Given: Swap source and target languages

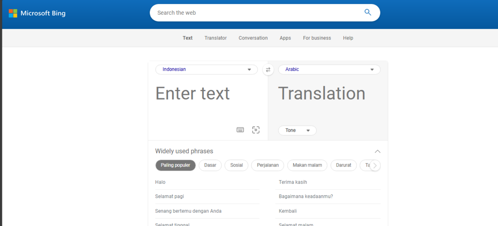Looking at the screenshot, I should point(268,70).
